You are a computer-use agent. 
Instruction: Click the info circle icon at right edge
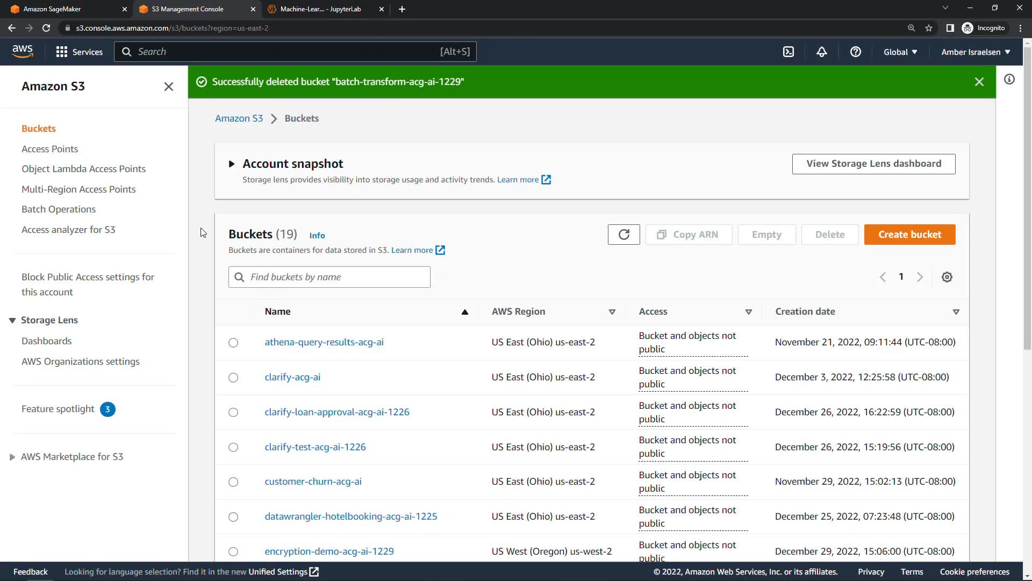(1009, 80)
